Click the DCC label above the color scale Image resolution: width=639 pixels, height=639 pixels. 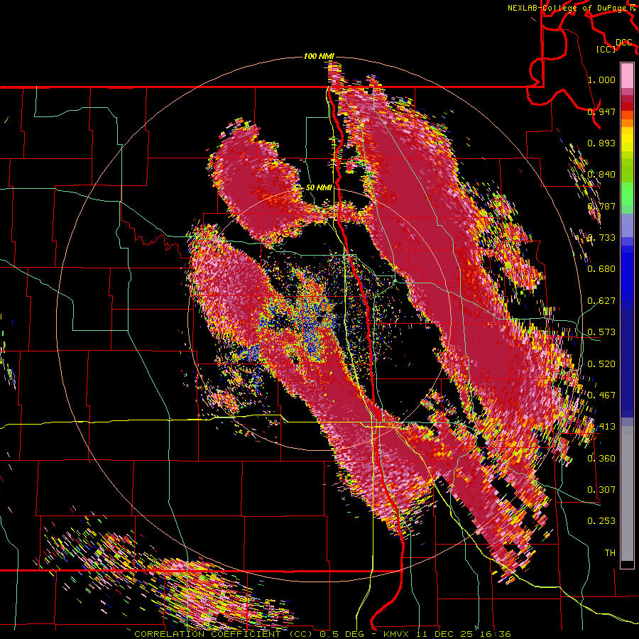(x=623, y=43)
